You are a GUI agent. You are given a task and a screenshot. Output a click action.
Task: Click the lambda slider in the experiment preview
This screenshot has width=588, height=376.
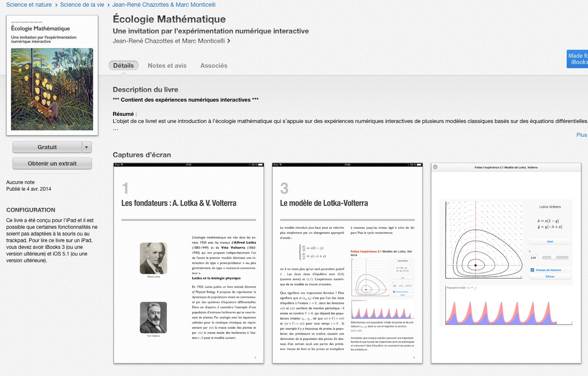[555, 258]
